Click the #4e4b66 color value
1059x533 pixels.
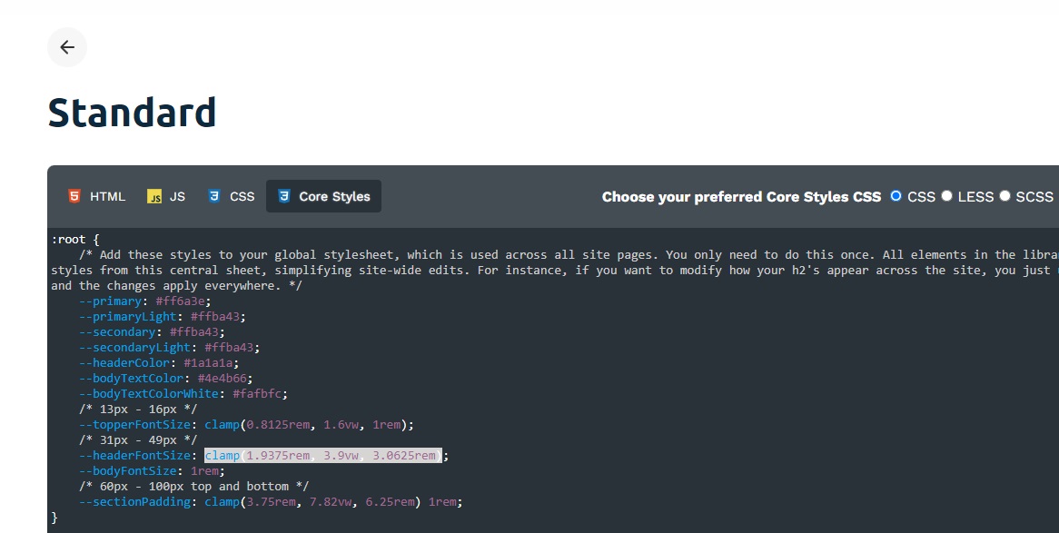[x=223, y=379]
